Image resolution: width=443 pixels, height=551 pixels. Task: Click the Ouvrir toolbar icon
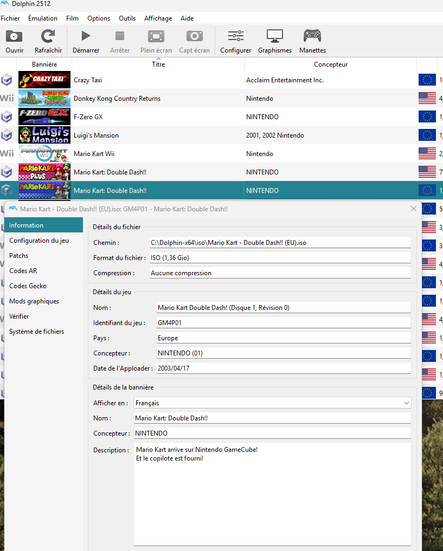tap(15, 37)
